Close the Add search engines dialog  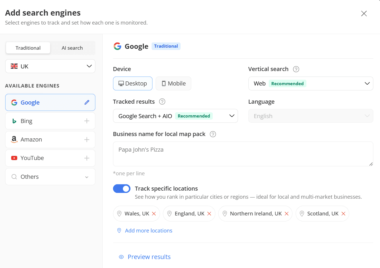tap(364, 14)
